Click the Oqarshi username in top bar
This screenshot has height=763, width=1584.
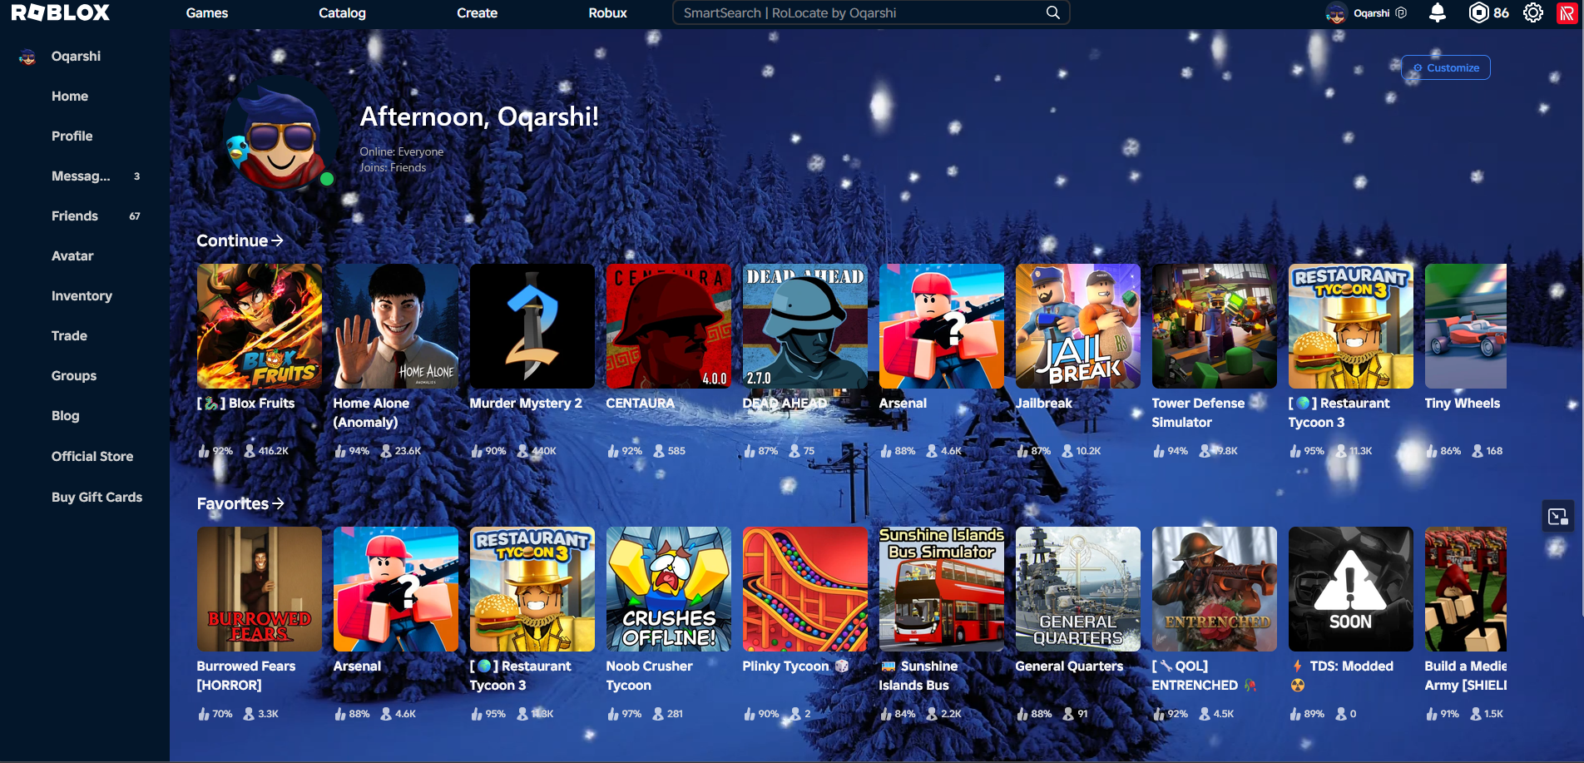1372,12
